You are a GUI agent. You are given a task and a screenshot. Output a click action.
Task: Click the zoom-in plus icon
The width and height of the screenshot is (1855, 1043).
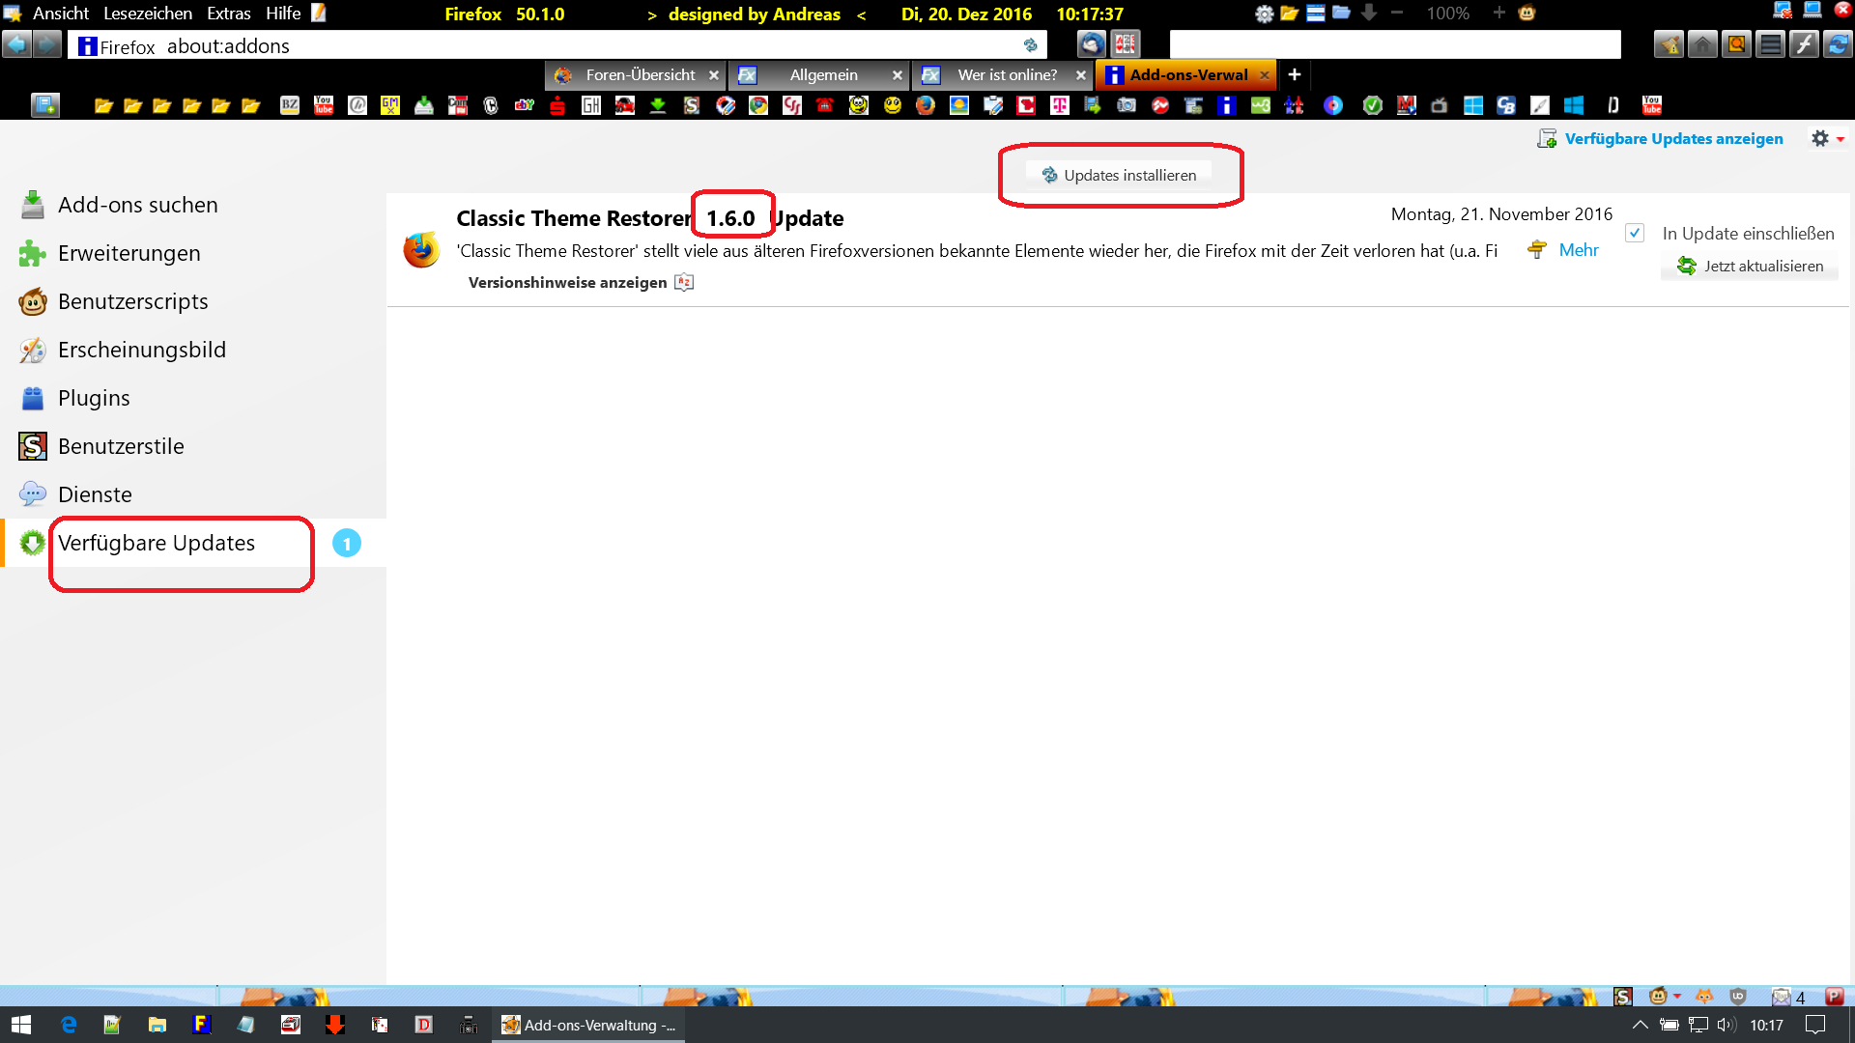click(x=1498, y=14)
